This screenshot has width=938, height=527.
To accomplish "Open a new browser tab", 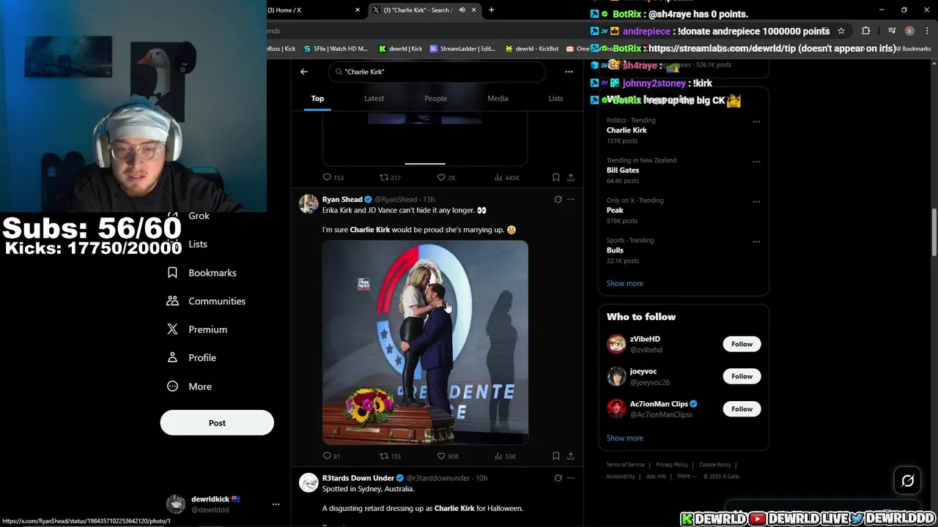I will point(491,10).
